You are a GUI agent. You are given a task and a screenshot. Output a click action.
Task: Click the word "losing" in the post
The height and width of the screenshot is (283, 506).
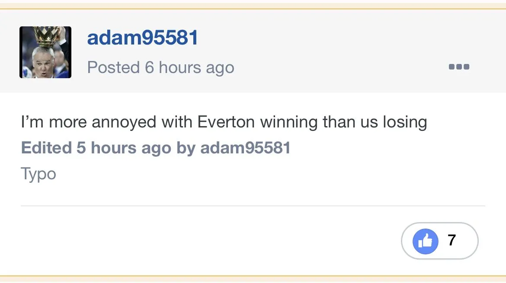click(404, 122)
